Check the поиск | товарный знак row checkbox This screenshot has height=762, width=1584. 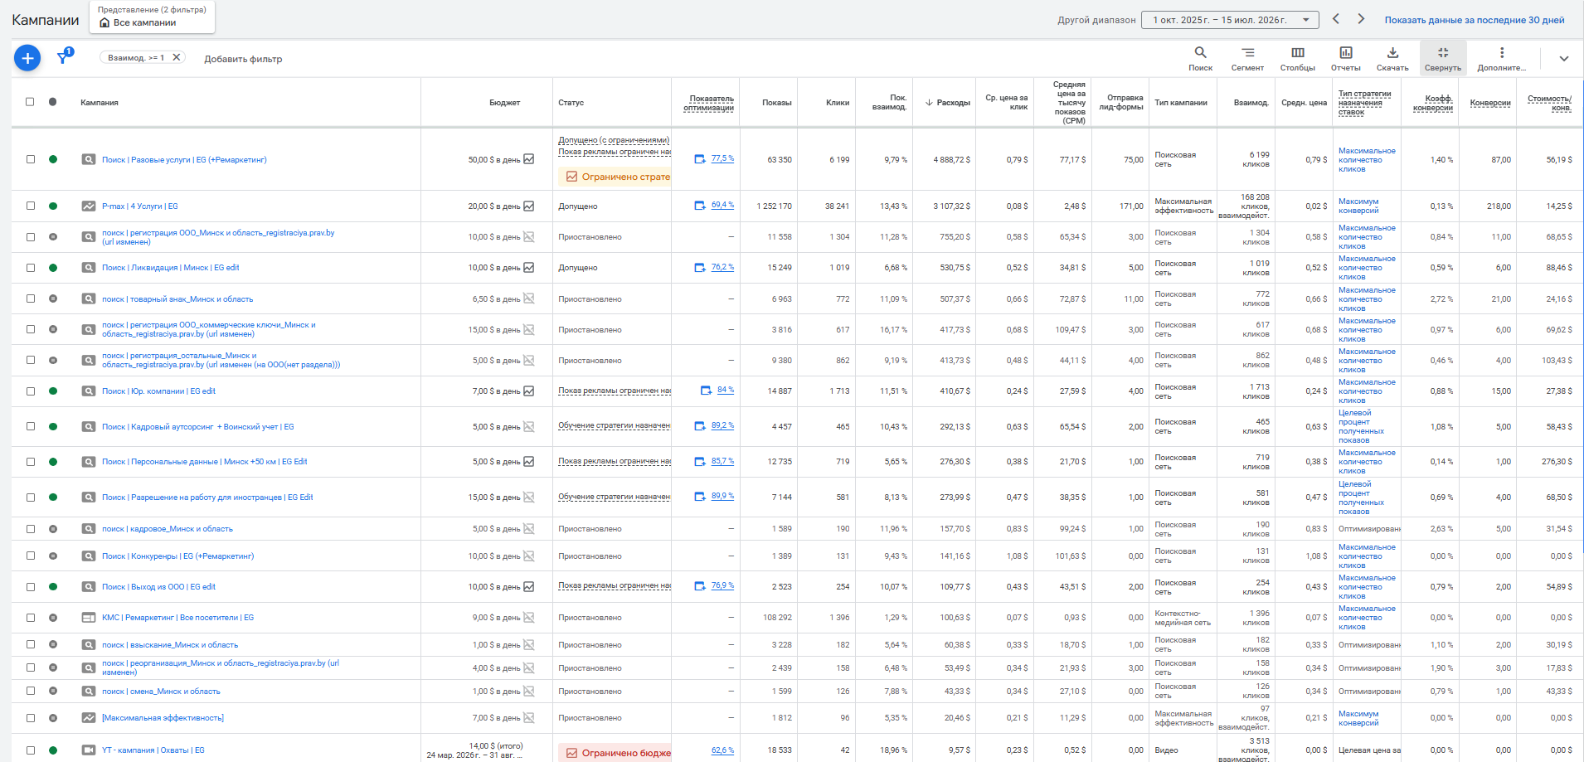(31, 298)
